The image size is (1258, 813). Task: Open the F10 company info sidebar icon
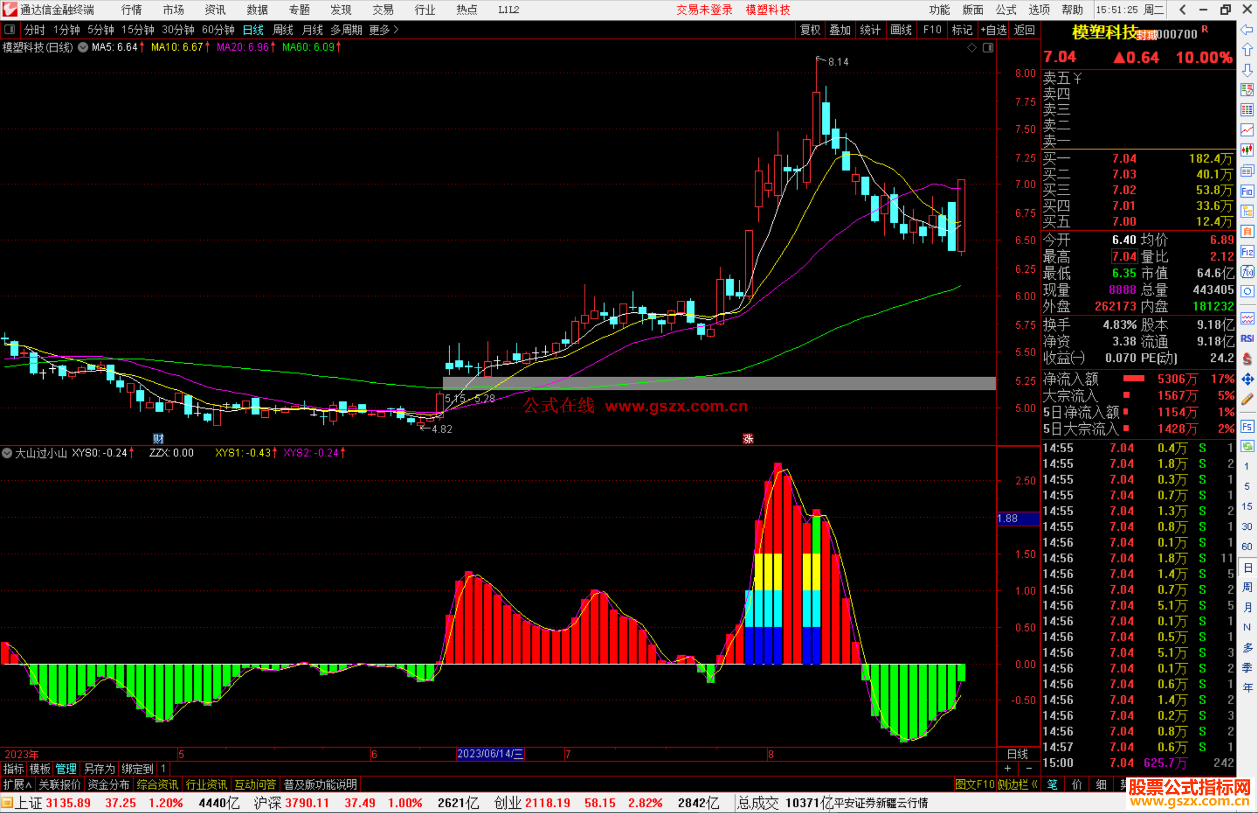pyautogui.click(x=1247, y=191)
